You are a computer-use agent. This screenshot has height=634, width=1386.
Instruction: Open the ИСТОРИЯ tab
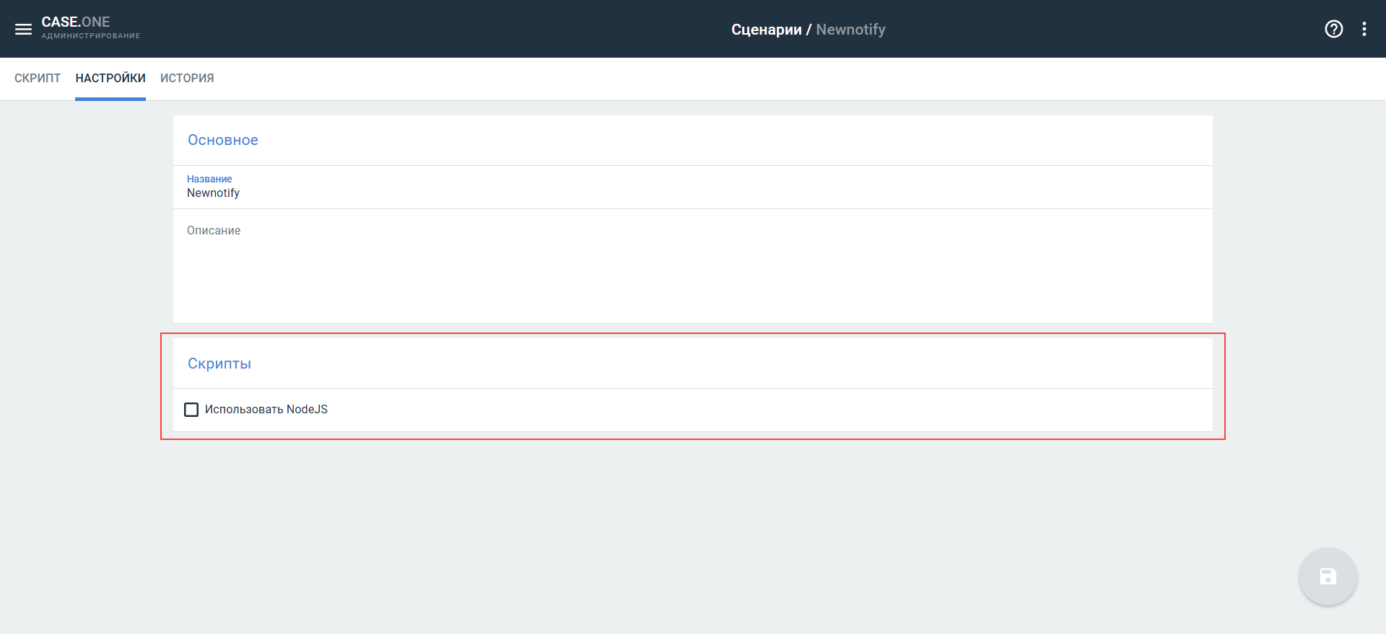(x=187, y=78)
